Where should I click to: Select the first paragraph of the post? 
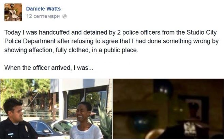[111, 41]
